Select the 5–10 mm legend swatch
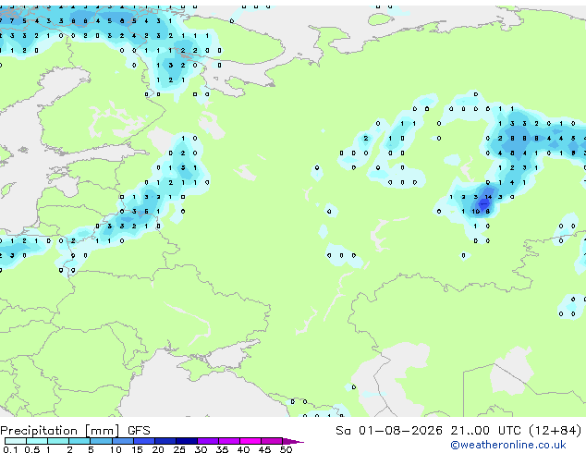The height and width of the screenshot is (453, 586). (101, 441)
